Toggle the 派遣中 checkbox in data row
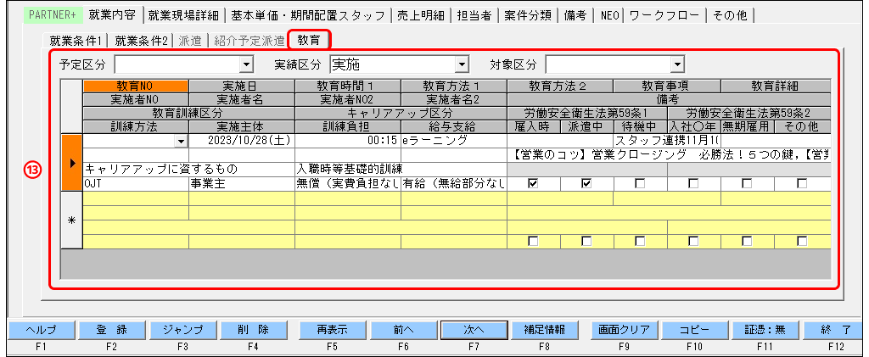Image resolution: width=869 pixels, height=357 pixels. click(x=587, y=184)
